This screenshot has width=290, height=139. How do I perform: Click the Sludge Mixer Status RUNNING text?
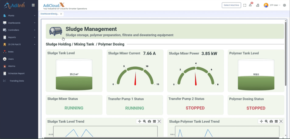pos(74,108)
